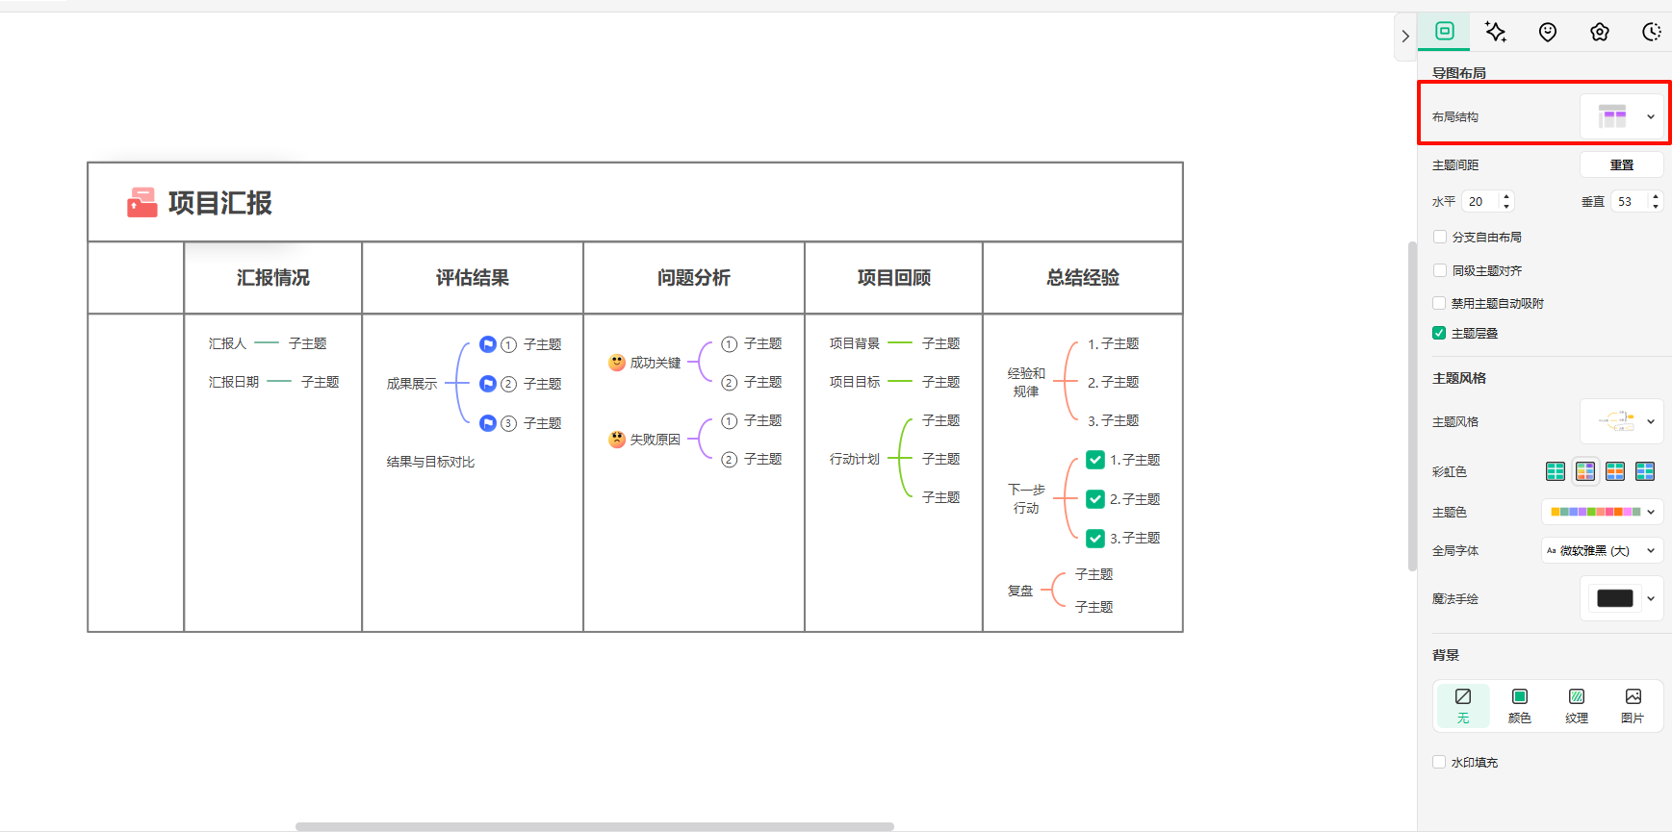Screen dimensions: 1672x832
Task: Open the 主题色 theme color palette dropdown
Action: [x=1602, y=512]
